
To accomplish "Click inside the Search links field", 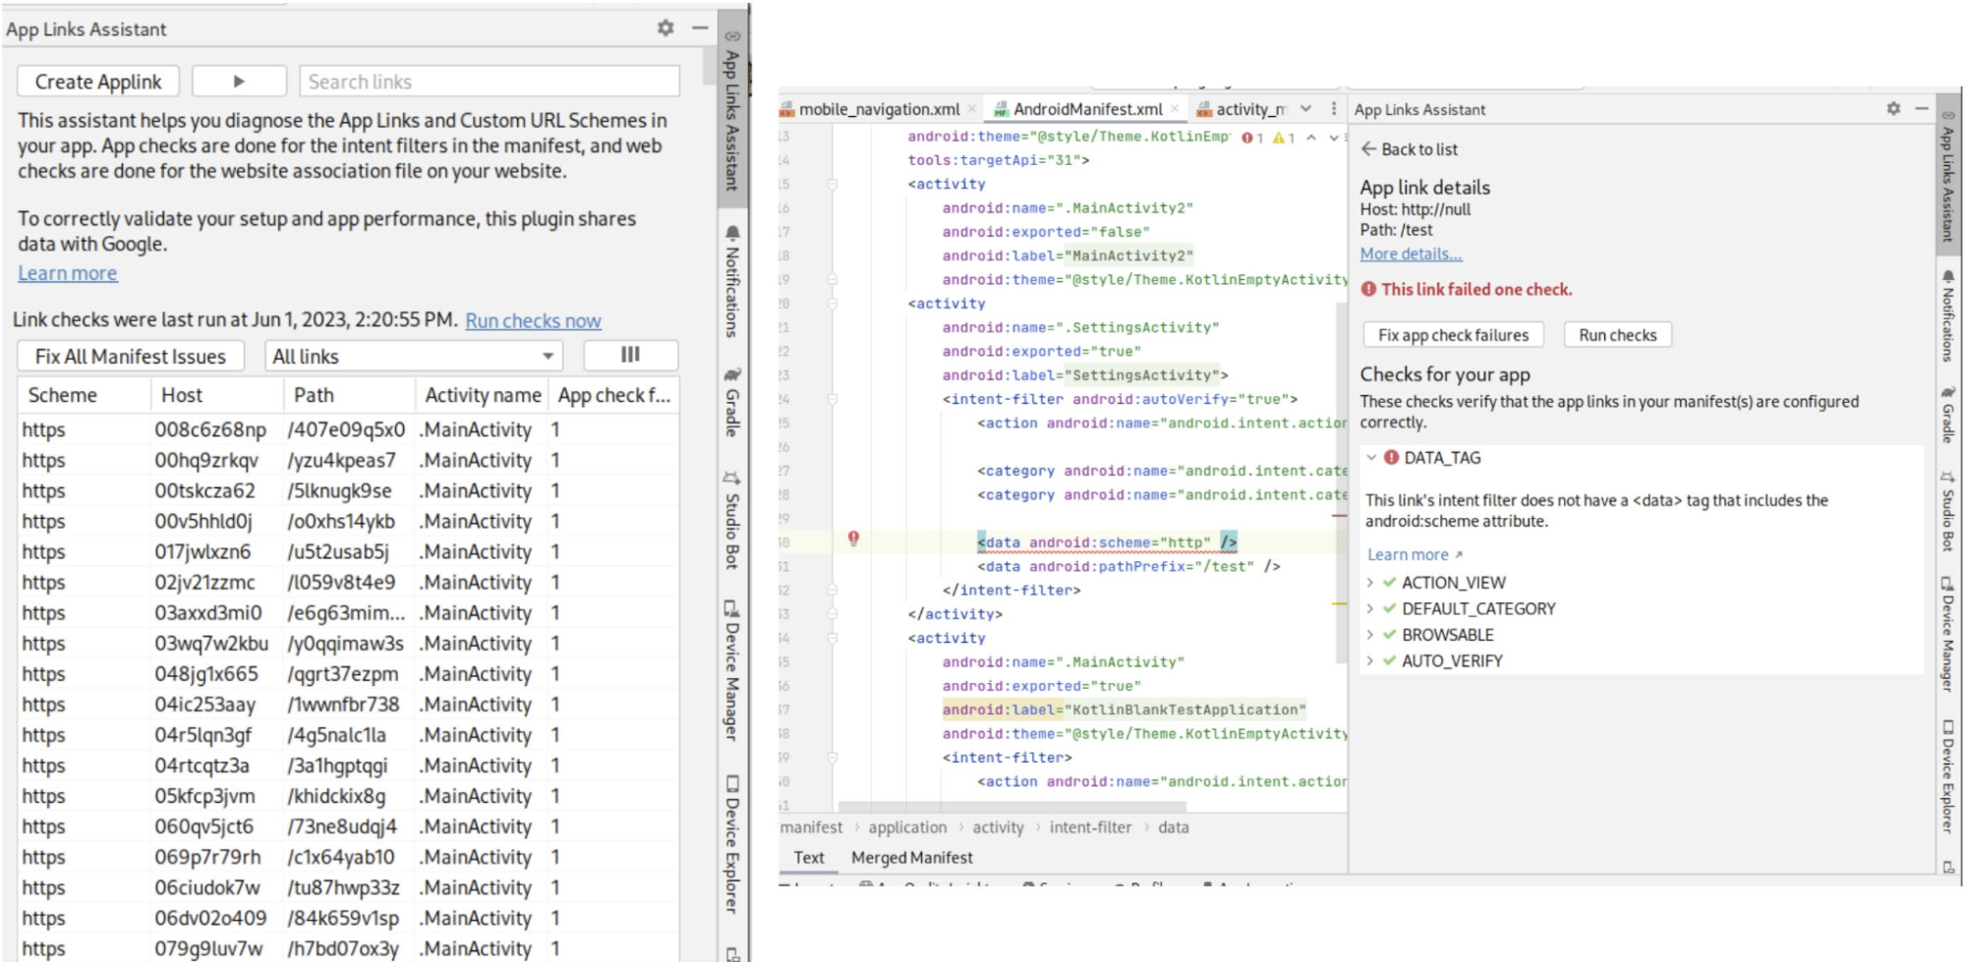I will tap(487, 81).
